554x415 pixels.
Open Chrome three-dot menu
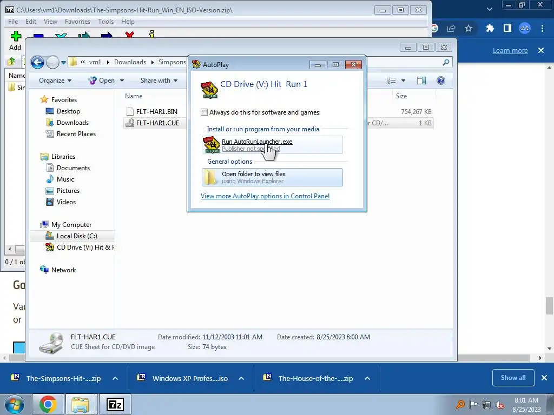[x=542, y=28]
